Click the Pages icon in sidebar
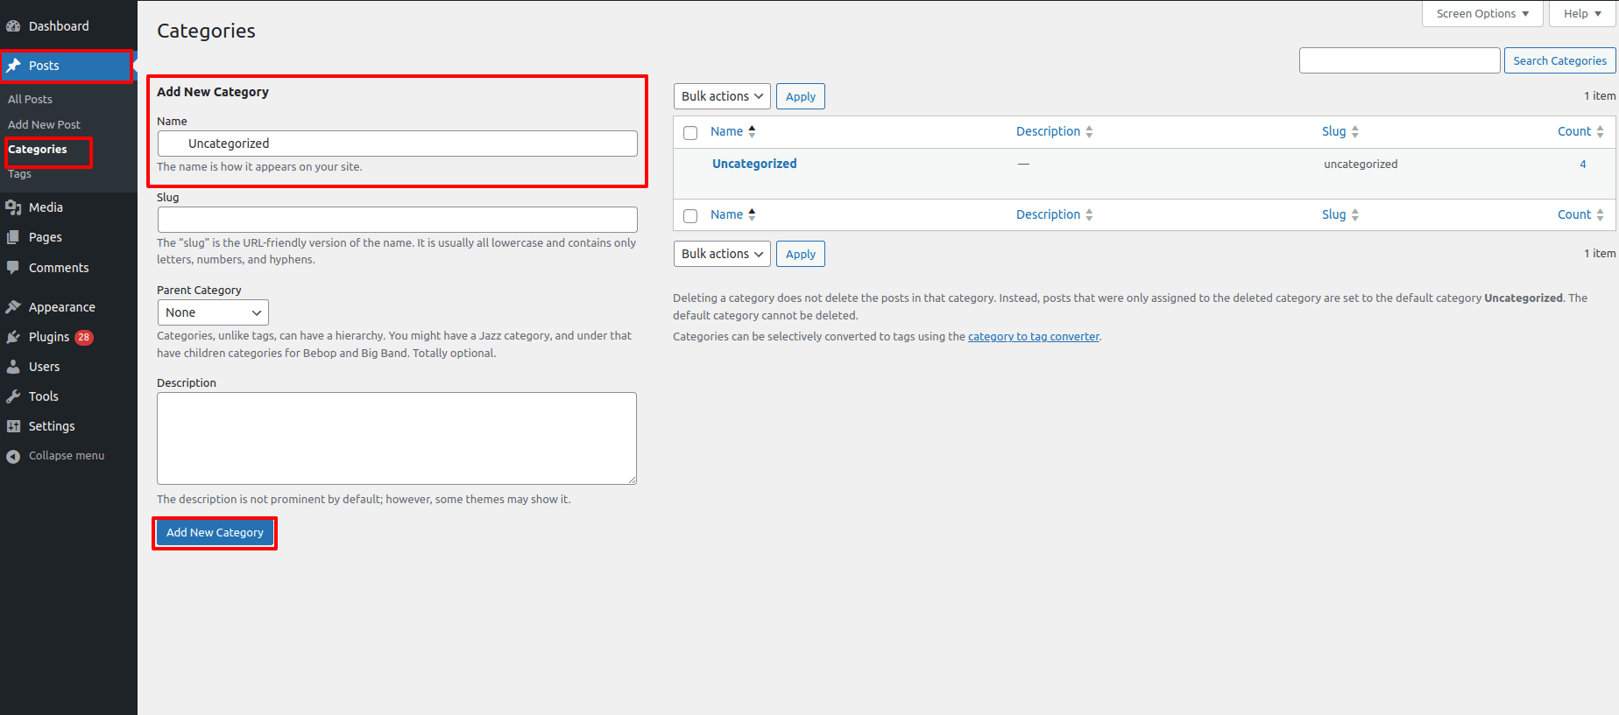 [x=13, y=237]
